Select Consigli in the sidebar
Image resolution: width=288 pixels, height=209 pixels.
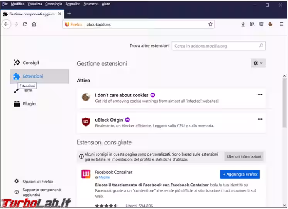point(39,63)
